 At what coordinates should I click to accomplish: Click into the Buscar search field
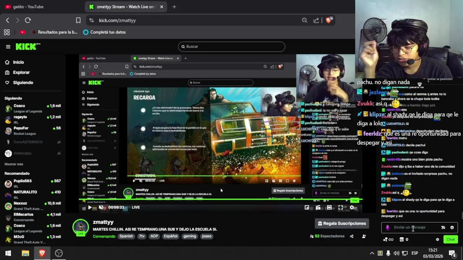point(231,47)
